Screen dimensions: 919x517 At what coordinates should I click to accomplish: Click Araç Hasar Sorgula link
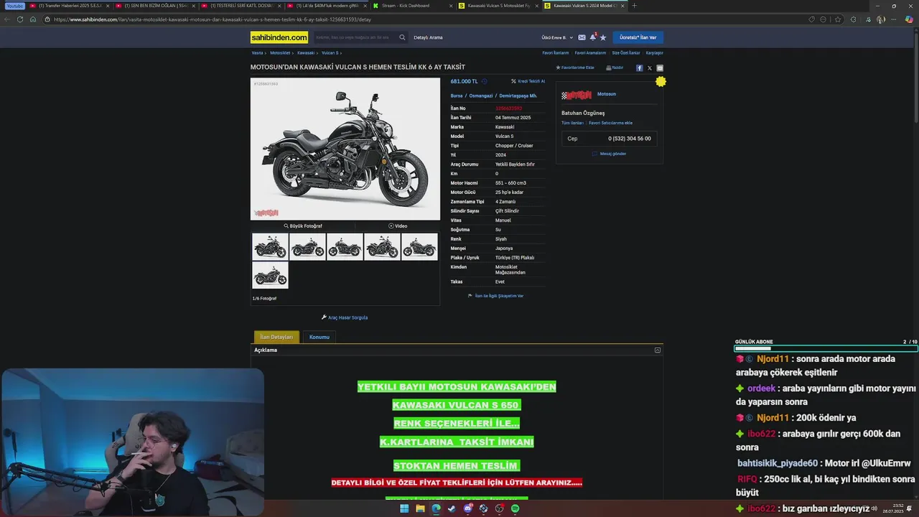coord(345,317)
